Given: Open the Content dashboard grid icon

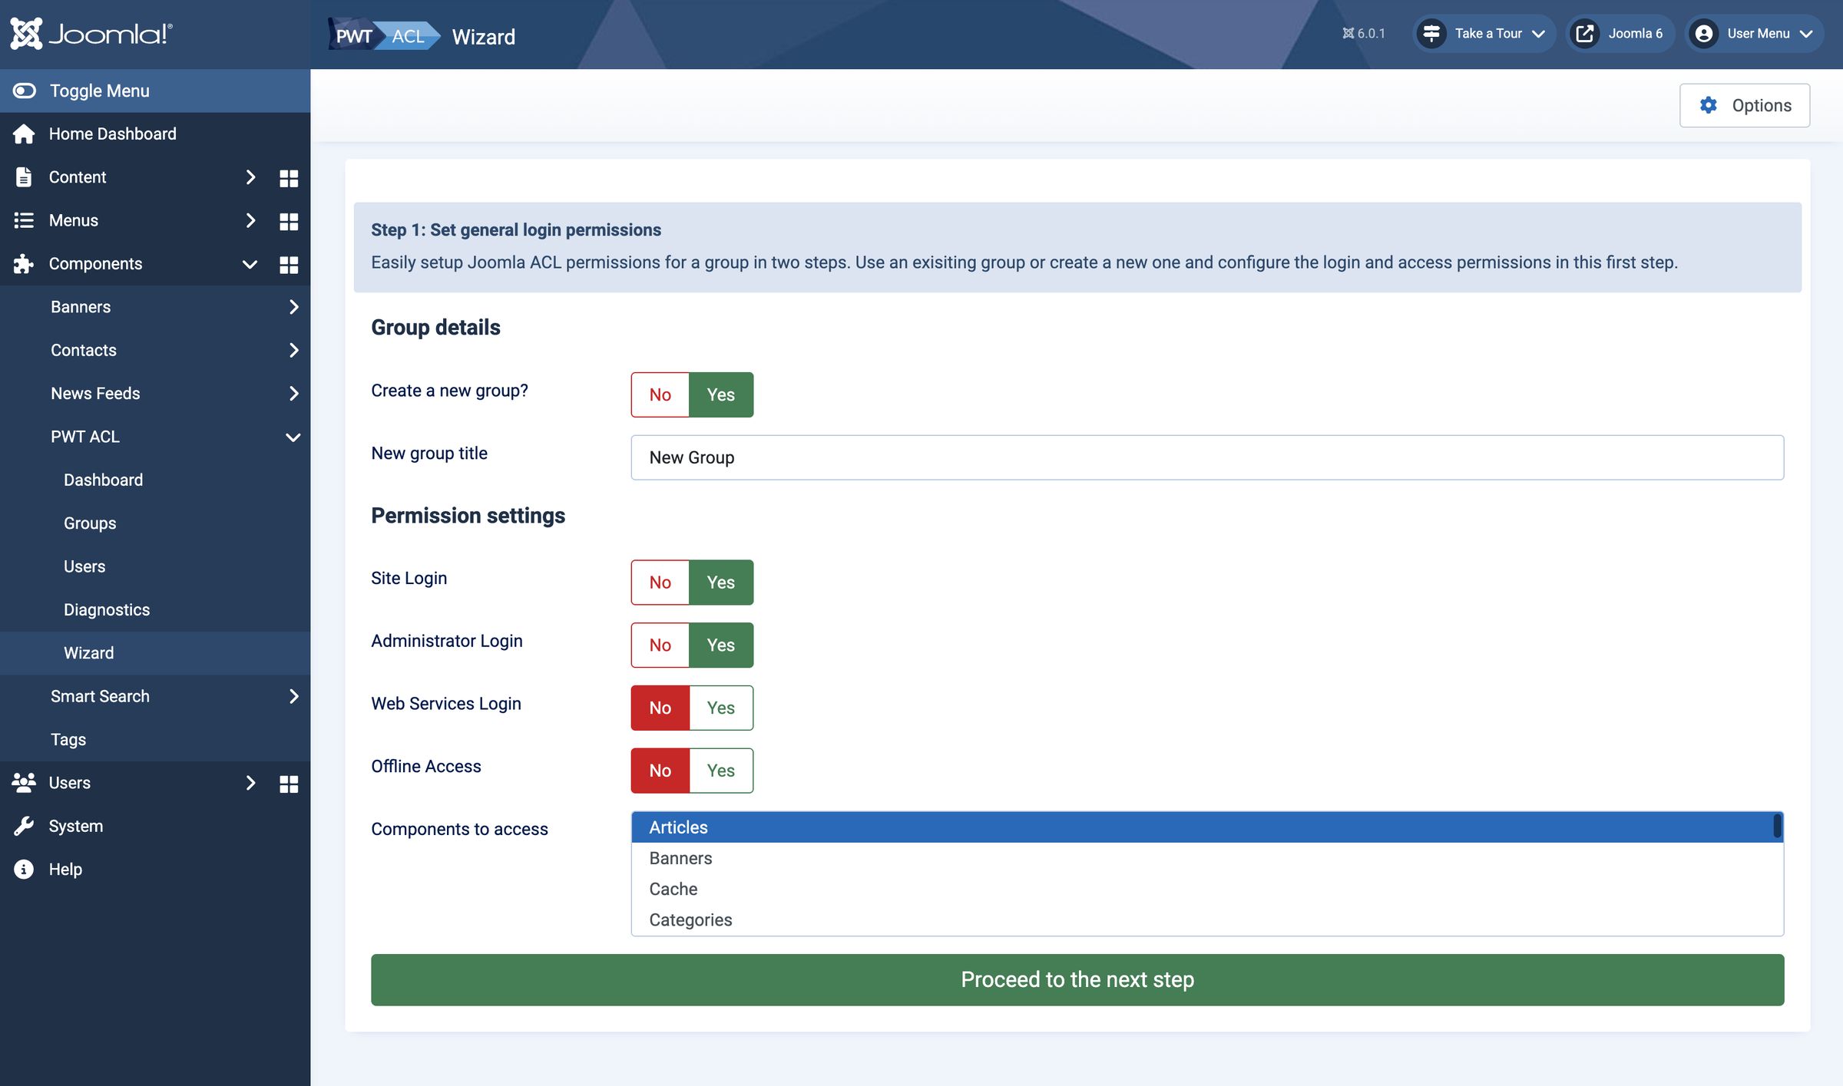Looking at the screenshot, I should pos(289,178).
